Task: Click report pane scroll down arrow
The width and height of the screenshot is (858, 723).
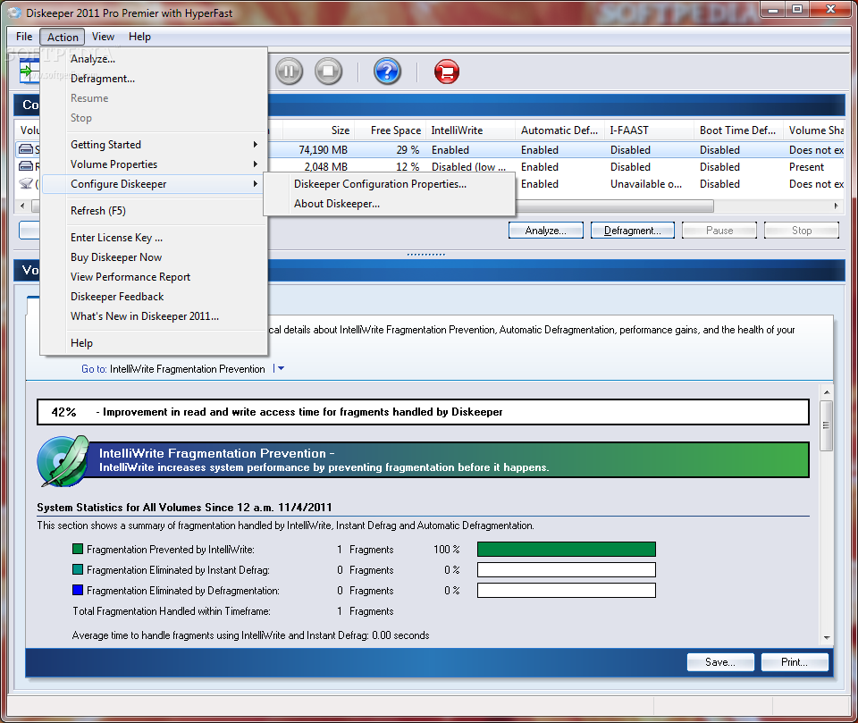Action: point(826,637)
